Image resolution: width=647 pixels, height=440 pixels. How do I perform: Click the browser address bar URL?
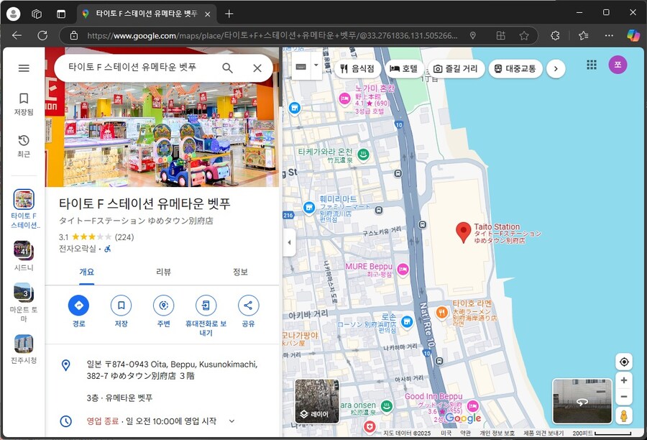click(272, 35)
